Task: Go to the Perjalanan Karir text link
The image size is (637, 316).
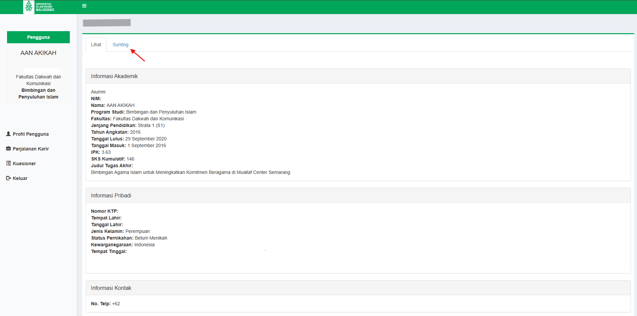Action: coord(31,149)
